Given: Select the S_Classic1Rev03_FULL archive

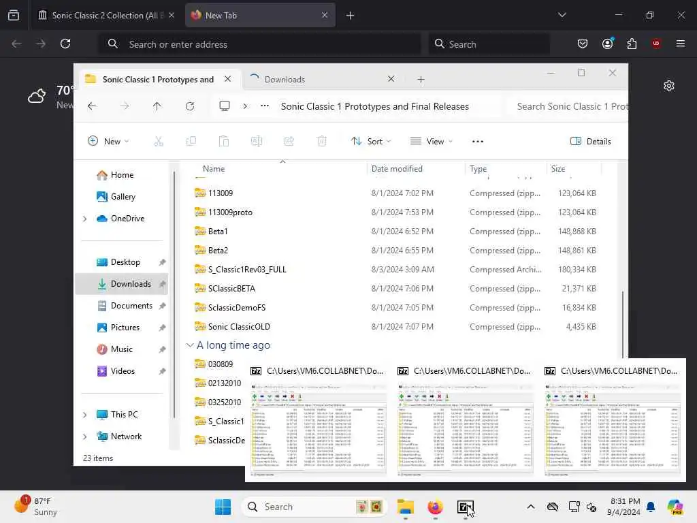Looking at the screenshot, I should [395, 270].
